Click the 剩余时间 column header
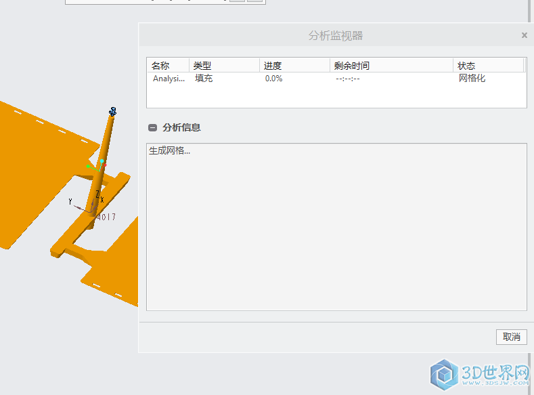The height and width of the screenshot is (395, 534). point(391,66)
